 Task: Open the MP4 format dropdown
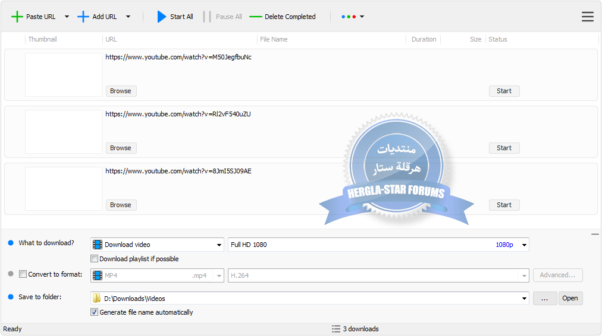pyautogui.click(x=219, y=275)
